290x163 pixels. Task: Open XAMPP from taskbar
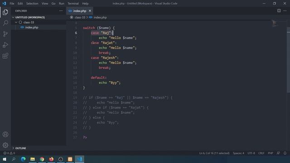(70, 159)
